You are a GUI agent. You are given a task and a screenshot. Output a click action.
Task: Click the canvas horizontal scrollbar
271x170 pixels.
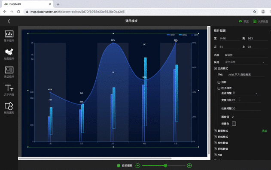95,158
